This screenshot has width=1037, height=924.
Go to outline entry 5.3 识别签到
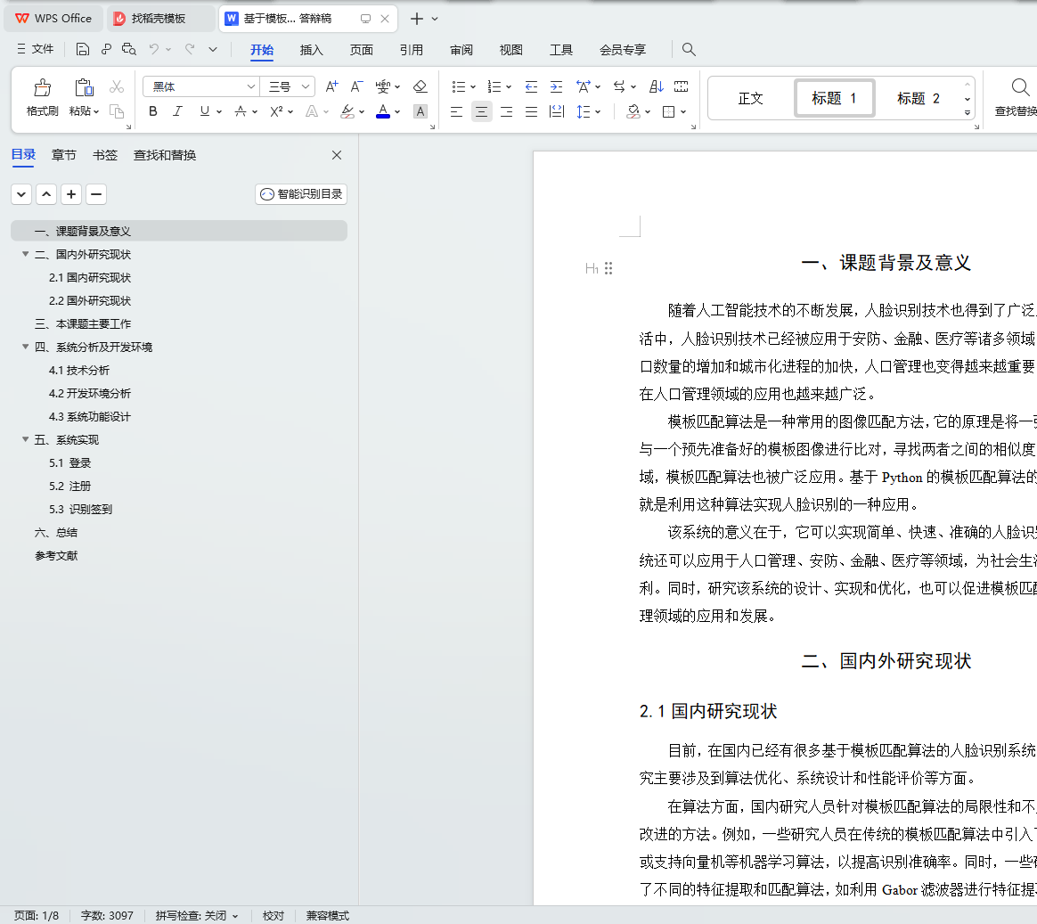pos(80,509)
